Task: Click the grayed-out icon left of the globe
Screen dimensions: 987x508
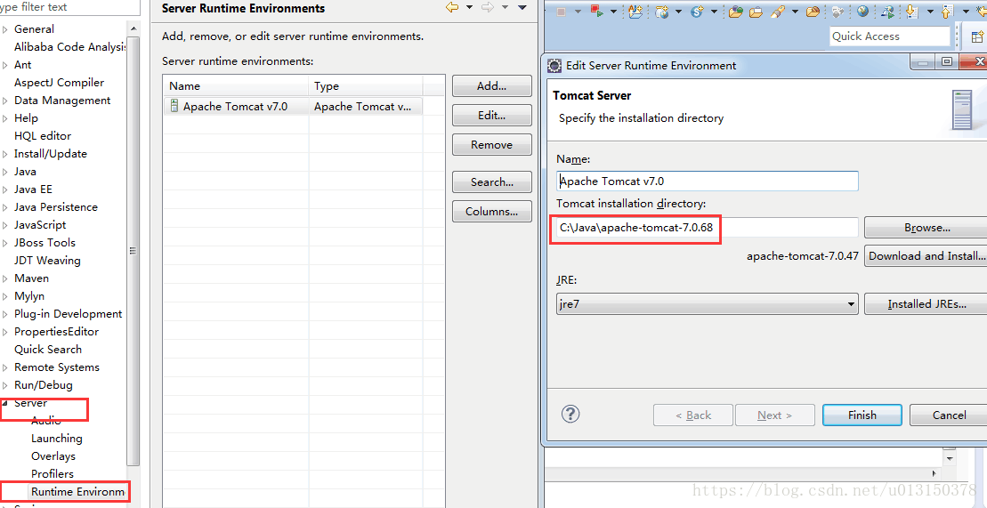Action: [837, 12]
